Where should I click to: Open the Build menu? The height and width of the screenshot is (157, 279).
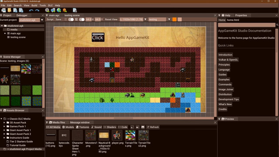(34, 5)
